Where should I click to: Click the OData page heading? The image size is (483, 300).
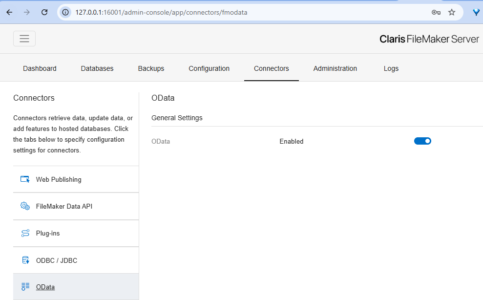(163, 98)
